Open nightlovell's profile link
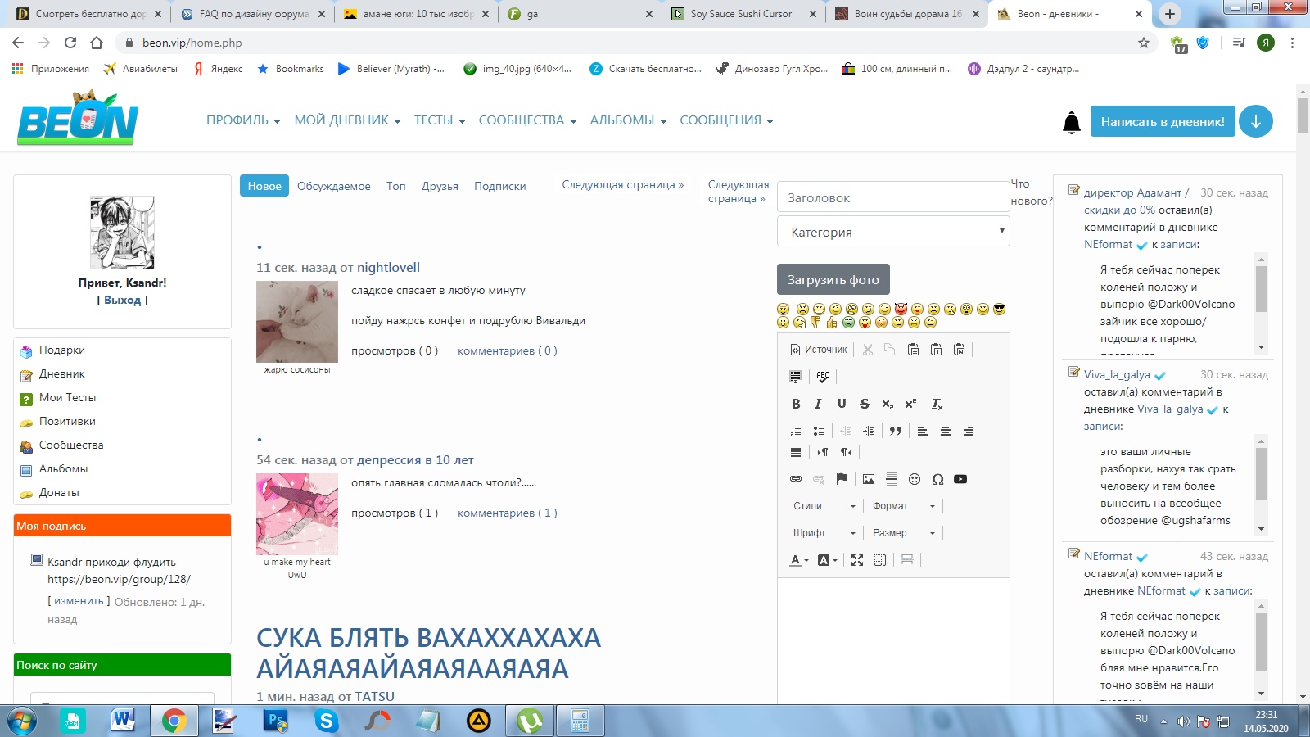This screenshot has width=1310, height=737. pyautogui.click(x=388, y=267)
